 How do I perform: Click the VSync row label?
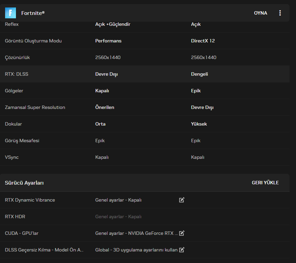12,157
